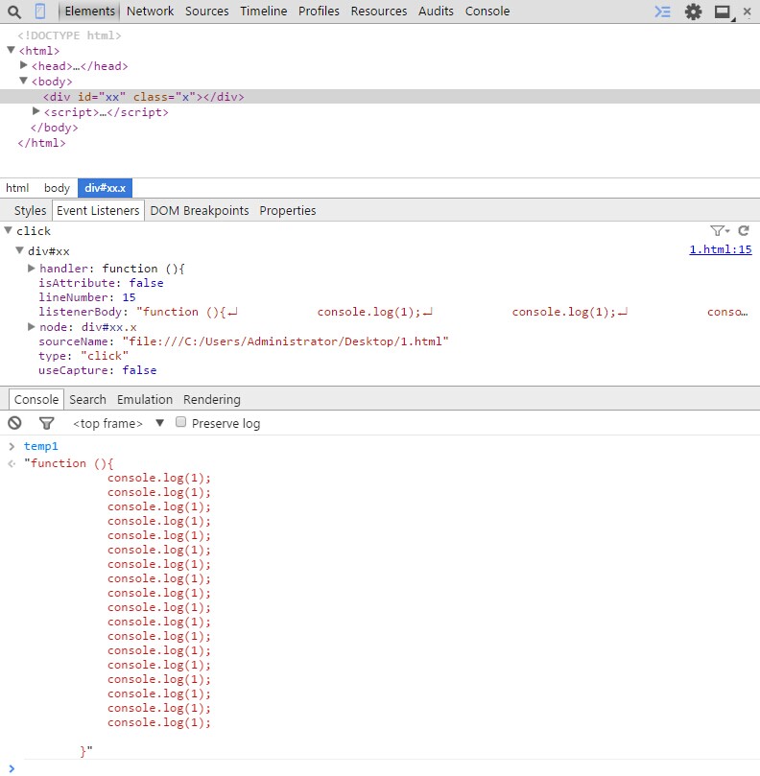
Task: Collapse the html element node
Action: [11, 50]
